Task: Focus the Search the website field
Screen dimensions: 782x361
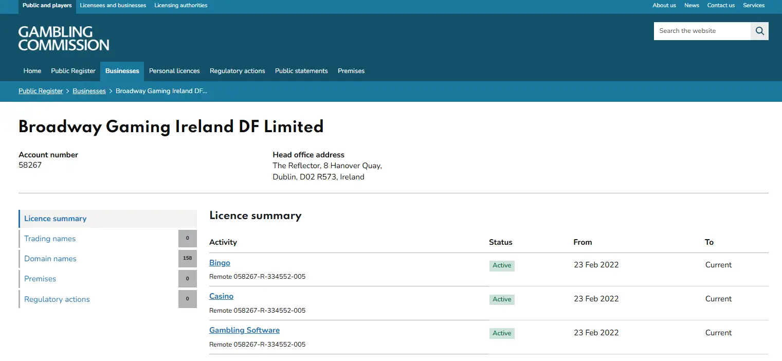Action: coord(702,31)
